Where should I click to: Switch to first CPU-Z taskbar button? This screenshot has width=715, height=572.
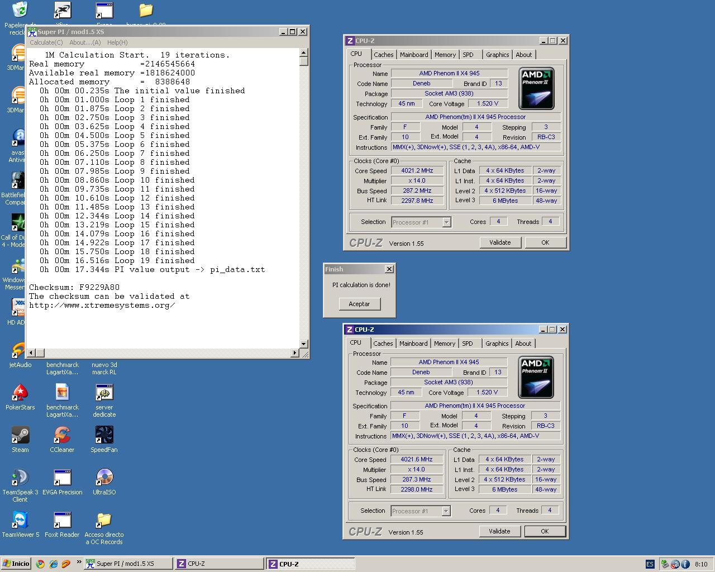[219, 564]
